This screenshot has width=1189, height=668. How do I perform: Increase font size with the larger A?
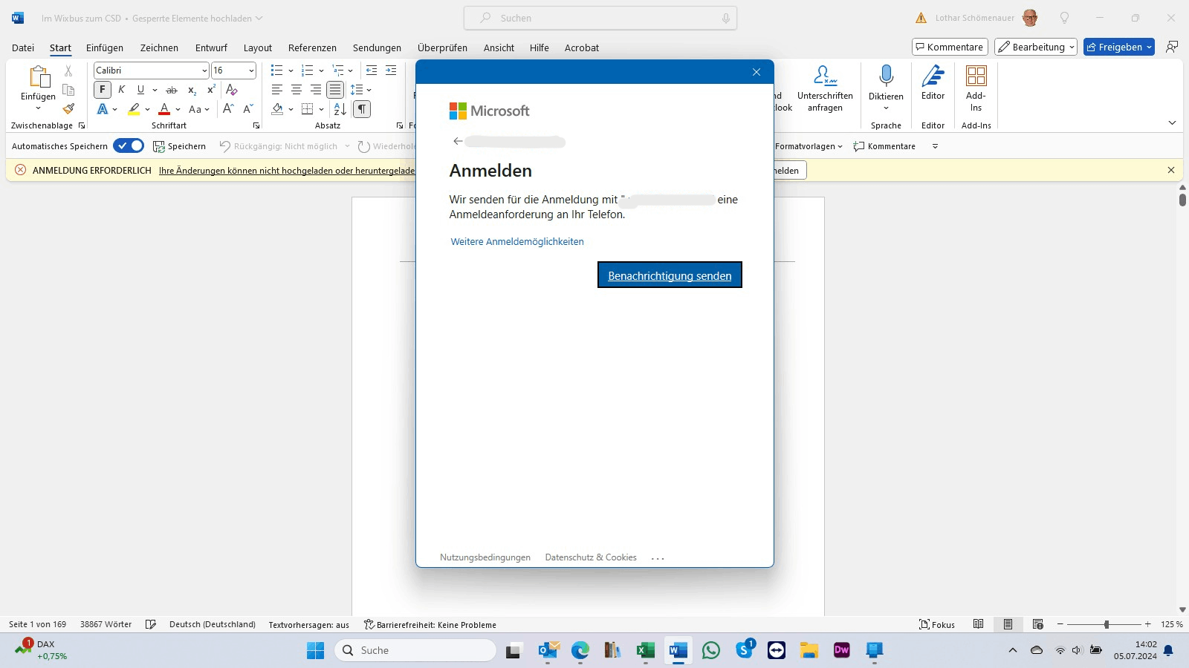pos(229,109)
